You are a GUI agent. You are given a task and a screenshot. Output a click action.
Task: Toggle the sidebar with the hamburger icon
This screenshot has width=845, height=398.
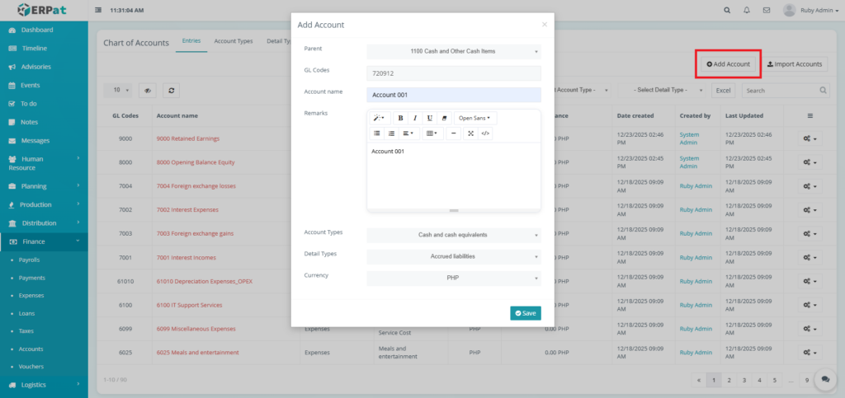tap(100, 11)
